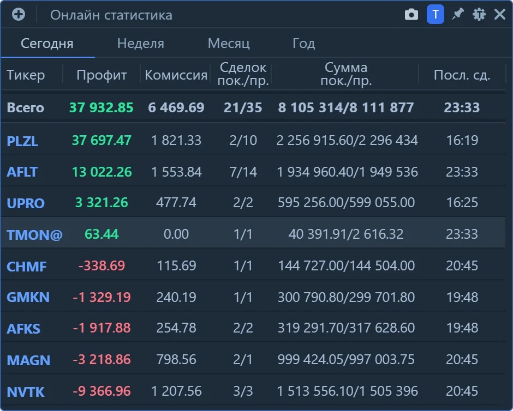Click GMKN commission 240.19
513x411 pixels.
176,297
